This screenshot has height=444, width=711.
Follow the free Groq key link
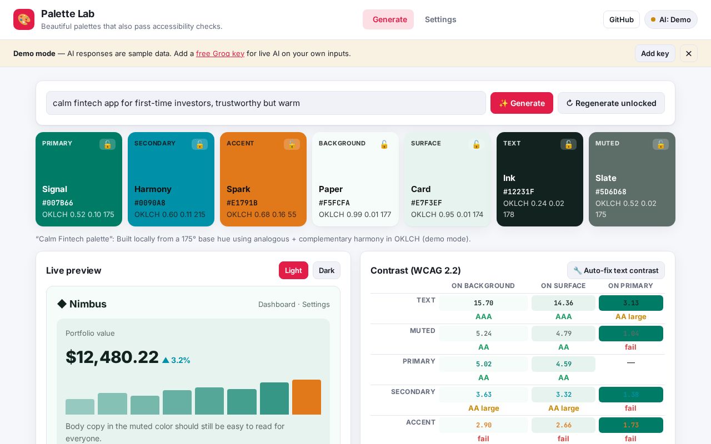click(x=220, y=53)
